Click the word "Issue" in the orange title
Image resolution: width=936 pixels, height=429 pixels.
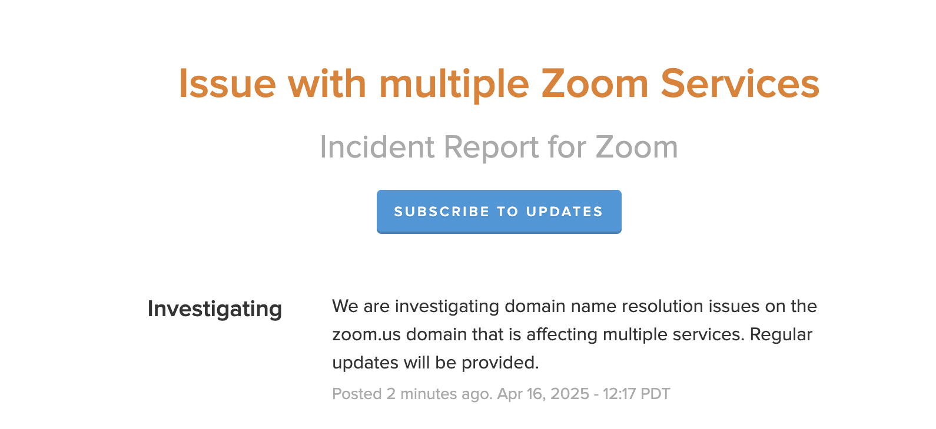(x=227, y=83)
